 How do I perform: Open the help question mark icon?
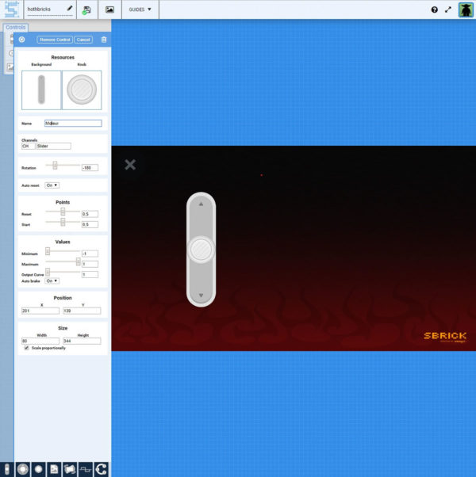pos(434,10)
